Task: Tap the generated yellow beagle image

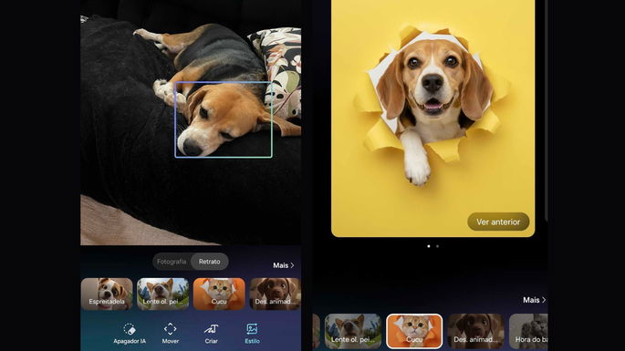Action: pos(432,119)
